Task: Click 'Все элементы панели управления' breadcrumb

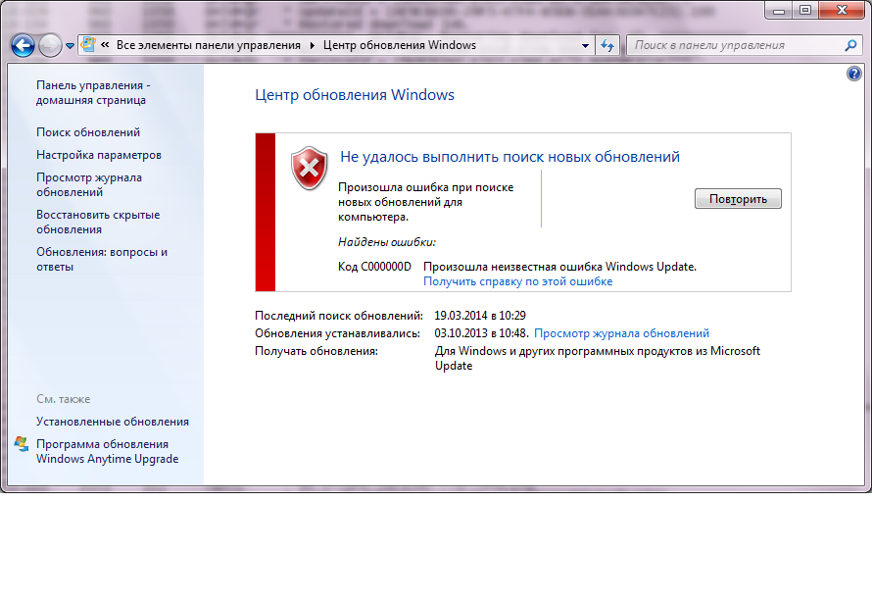Action: 209,45
